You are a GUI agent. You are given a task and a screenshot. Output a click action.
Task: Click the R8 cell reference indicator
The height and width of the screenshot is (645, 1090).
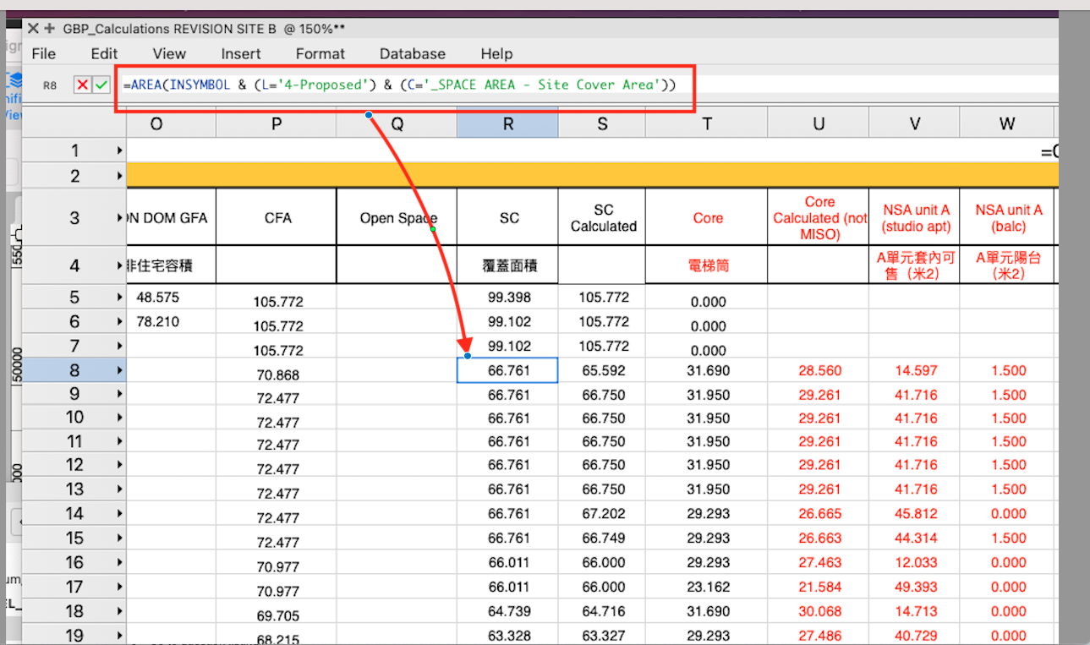(48, 85)
